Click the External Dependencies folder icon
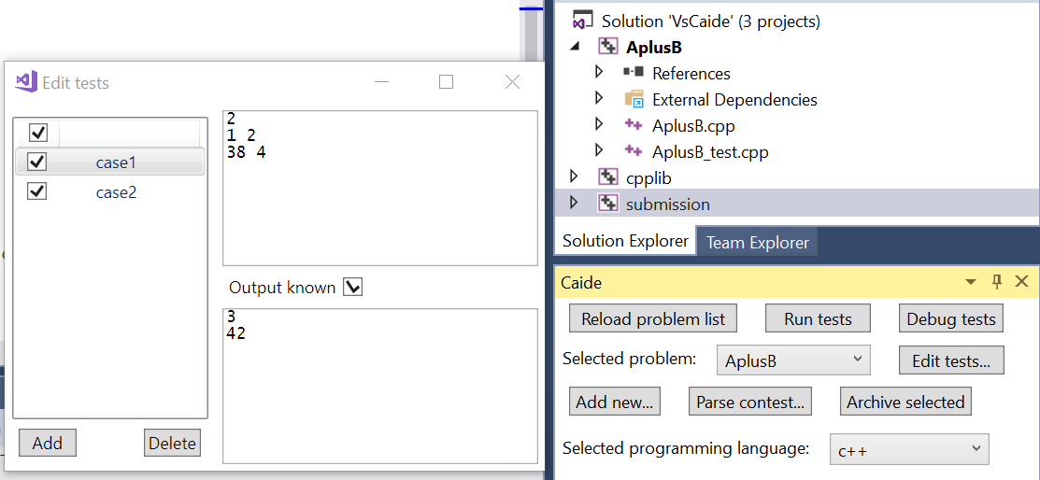The width and height of the screenshot is (1040, 480). (x=634, y=99)
